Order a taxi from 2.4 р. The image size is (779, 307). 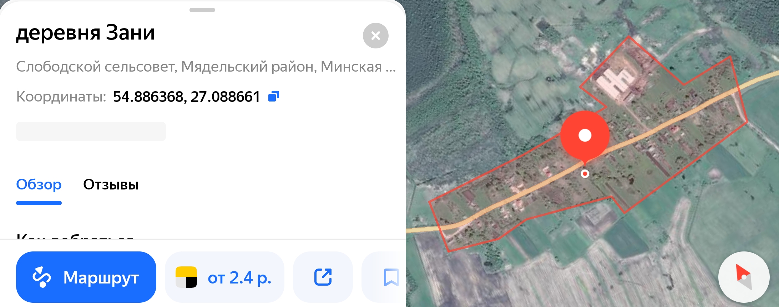click(x=224, y=277)
